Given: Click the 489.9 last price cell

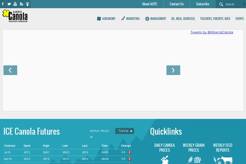Looking at the screenshot, I should click(85, 159).
